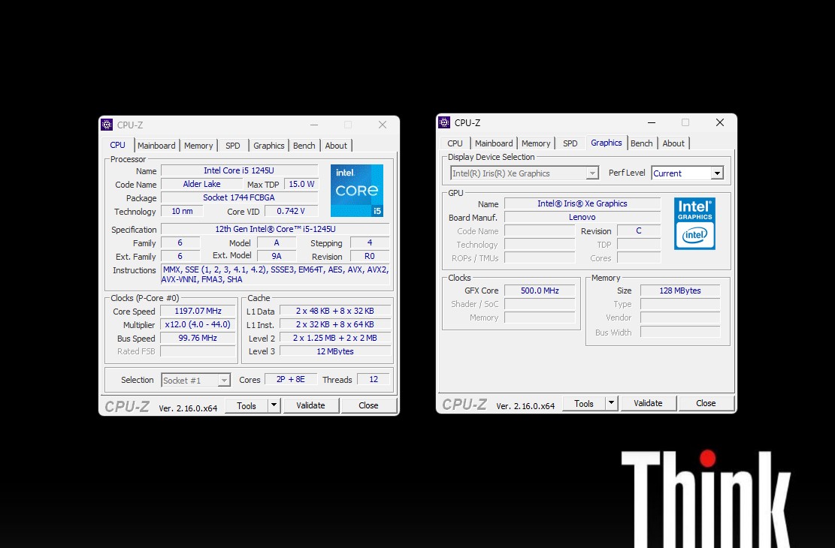Expand the Socket #1 selection dropdown
This screenshot has height=548, width=835.
223,381
